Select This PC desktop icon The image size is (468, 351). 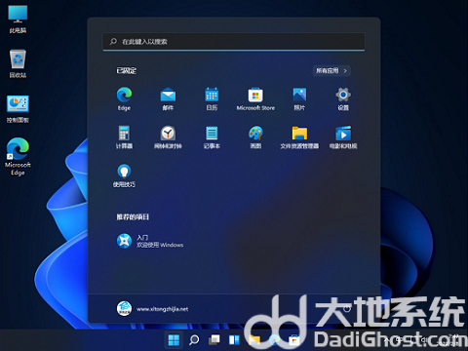coord(18,19)
